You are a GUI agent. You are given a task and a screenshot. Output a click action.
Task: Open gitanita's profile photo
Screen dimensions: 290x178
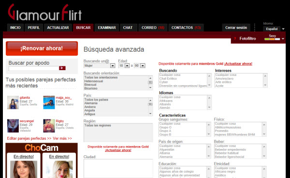pyautogui.click(x=13, y=103)
